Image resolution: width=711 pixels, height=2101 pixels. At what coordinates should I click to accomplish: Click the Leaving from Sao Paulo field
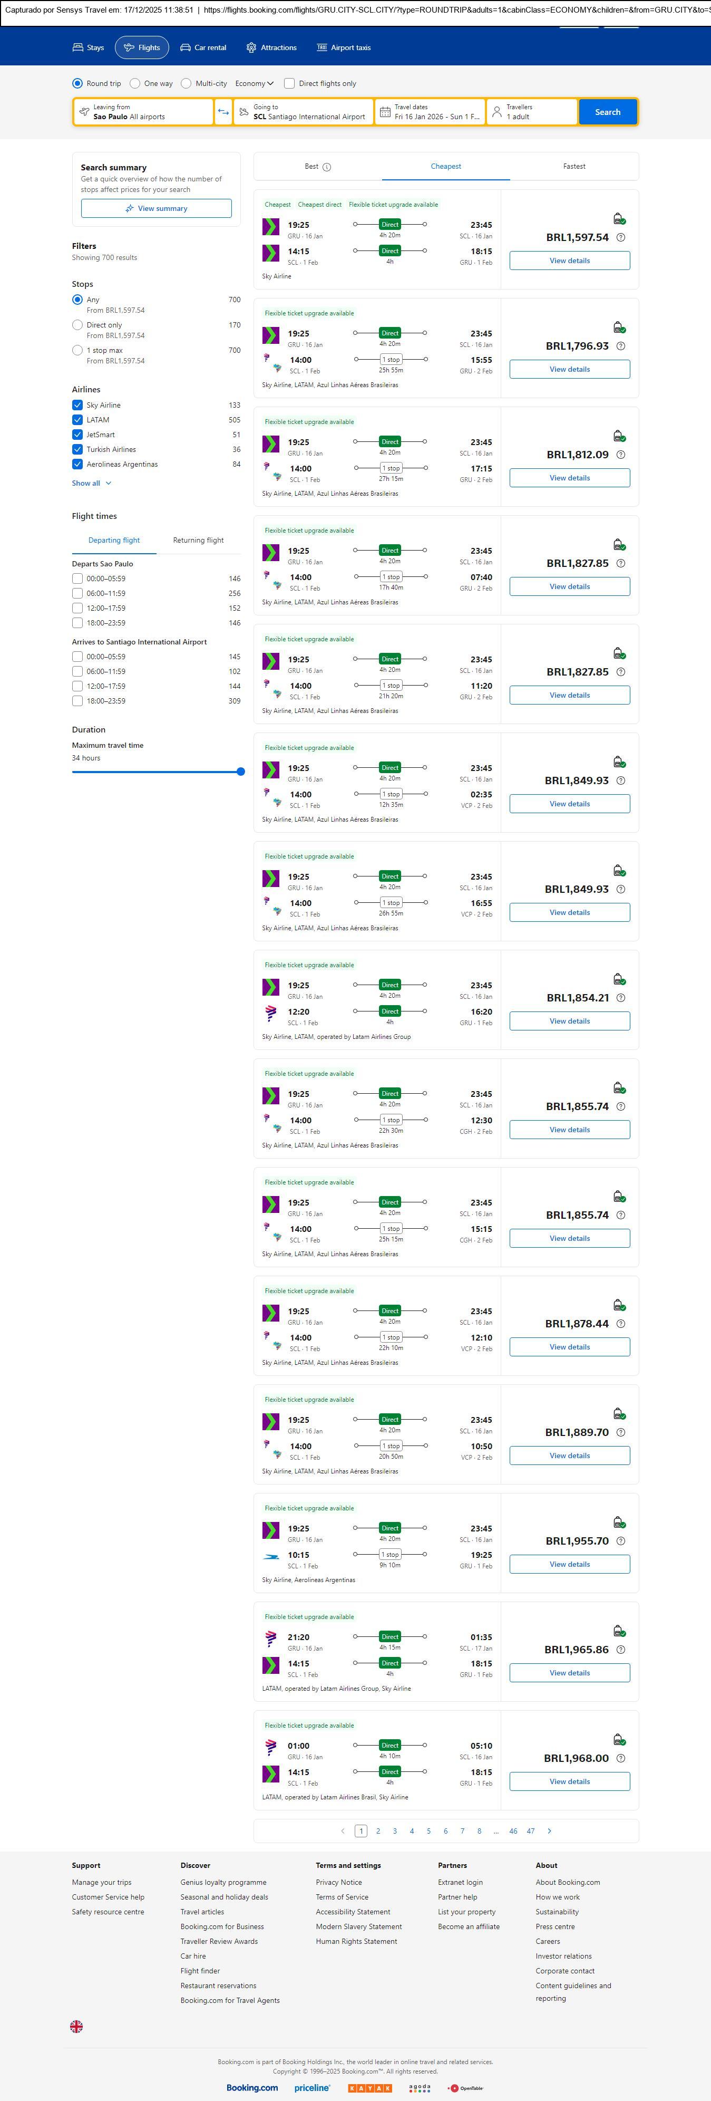click(143, 112)
